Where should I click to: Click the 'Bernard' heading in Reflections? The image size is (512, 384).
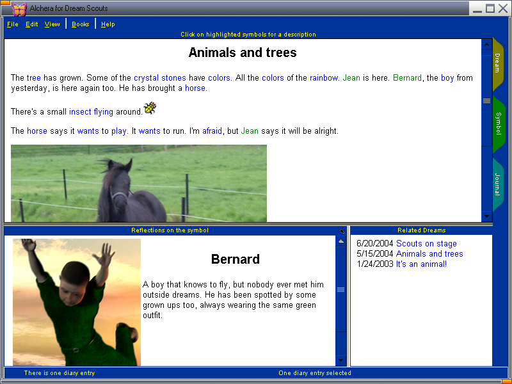click(x=235, y=259)
